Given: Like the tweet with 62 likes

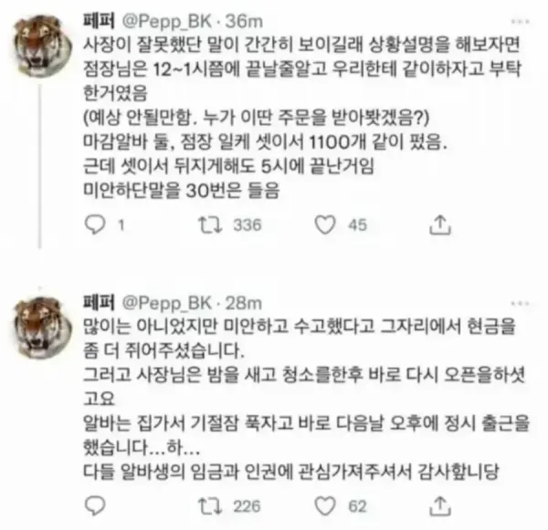Looking at the screenshot, I should pyautogui.click(x=325, y=506).
